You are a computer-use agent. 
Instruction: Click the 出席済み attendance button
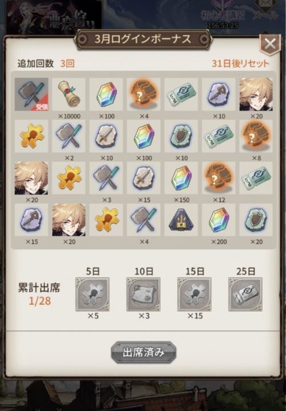(x=144, y=352)
